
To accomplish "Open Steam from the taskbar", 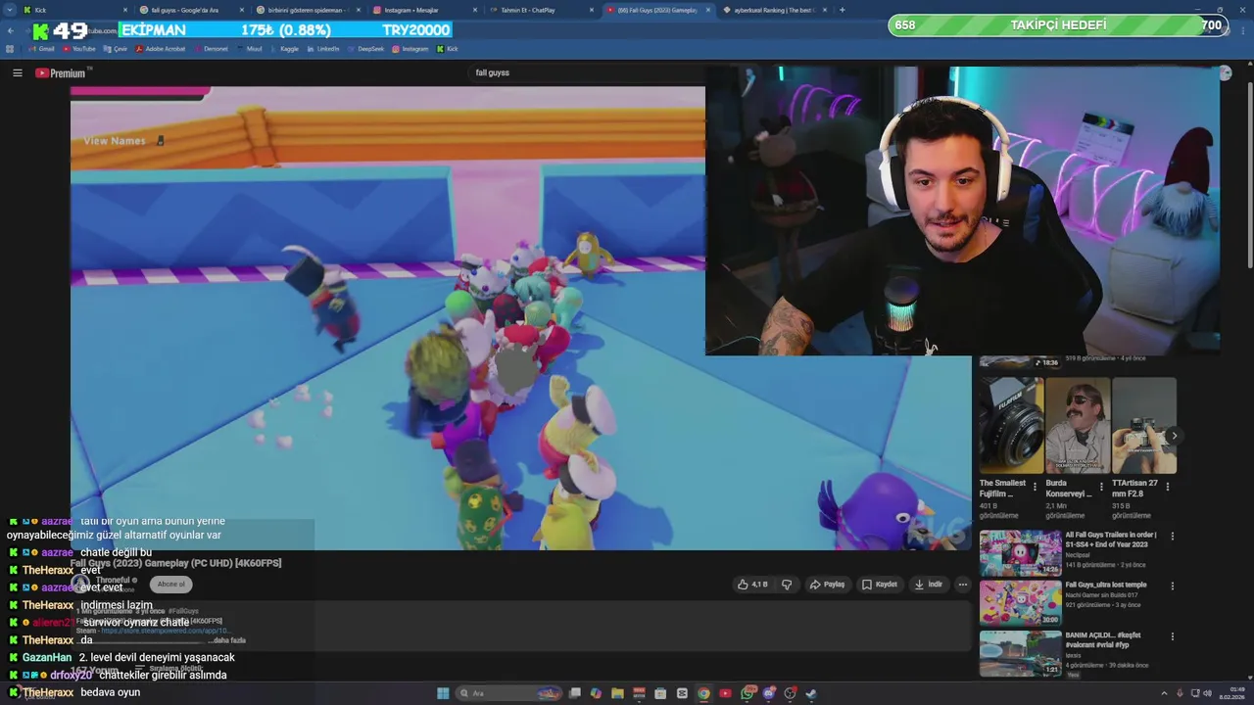I will (x=811, y=693).
